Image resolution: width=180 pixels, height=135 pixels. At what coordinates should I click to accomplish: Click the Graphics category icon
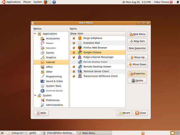pos(42,58)
